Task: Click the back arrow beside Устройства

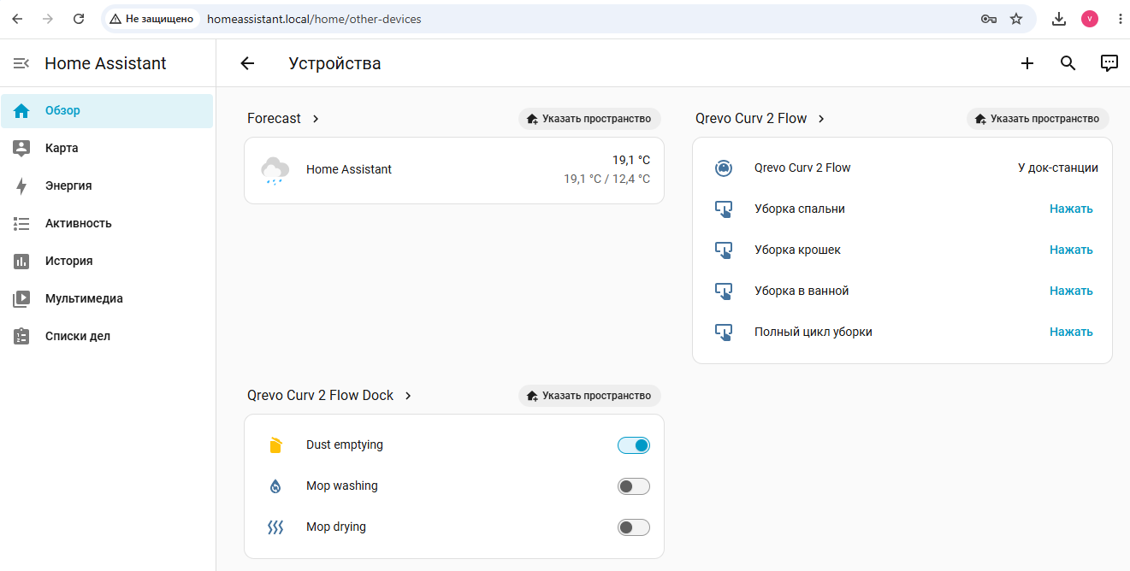Action: point(247,63)
